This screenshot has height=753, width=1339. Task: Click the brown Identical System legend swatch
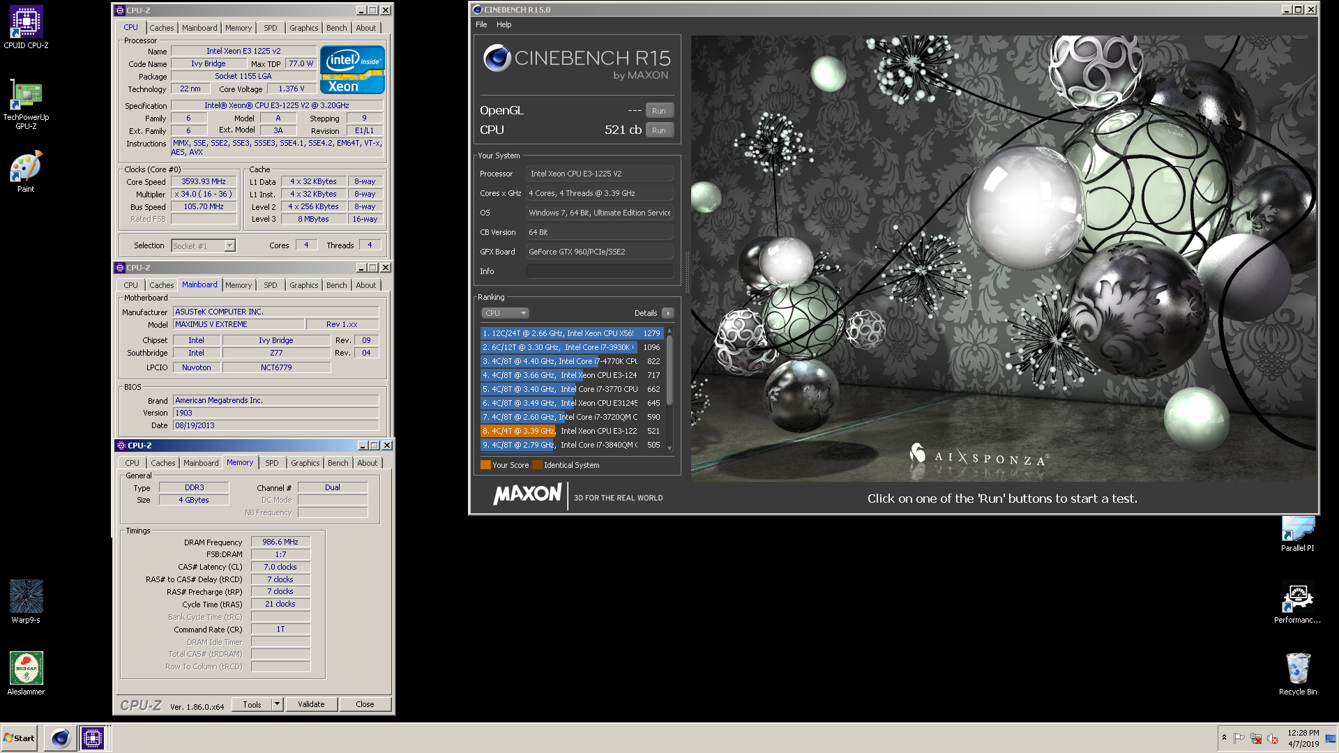(537, 465)
